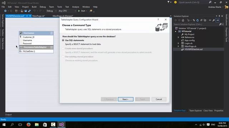Image resolution: width=229 pixels, height=128 pixels.
Task: Pin the VSUSERSDataSet.xsd tab
Action: [x=27, y=16]
